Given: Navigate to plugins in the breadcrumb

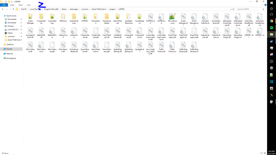Looking at the screenshot, I should coord(113,9).
